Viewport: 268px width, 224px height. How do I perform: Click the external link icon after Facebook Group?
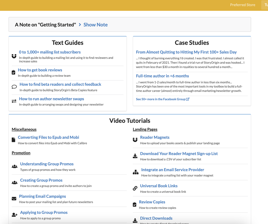coord(188,99)
